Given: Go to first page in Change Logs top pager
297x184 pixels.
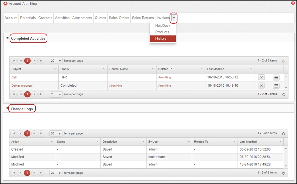Looking at the screenshot, I should [x=14, y=133].
